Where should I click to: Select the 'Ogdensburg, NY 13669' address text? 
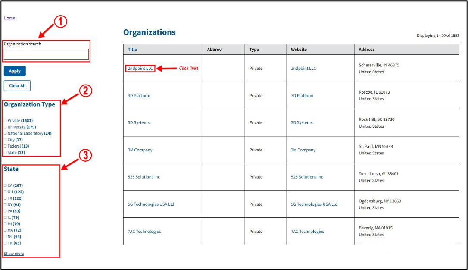[x=380, y=201]
